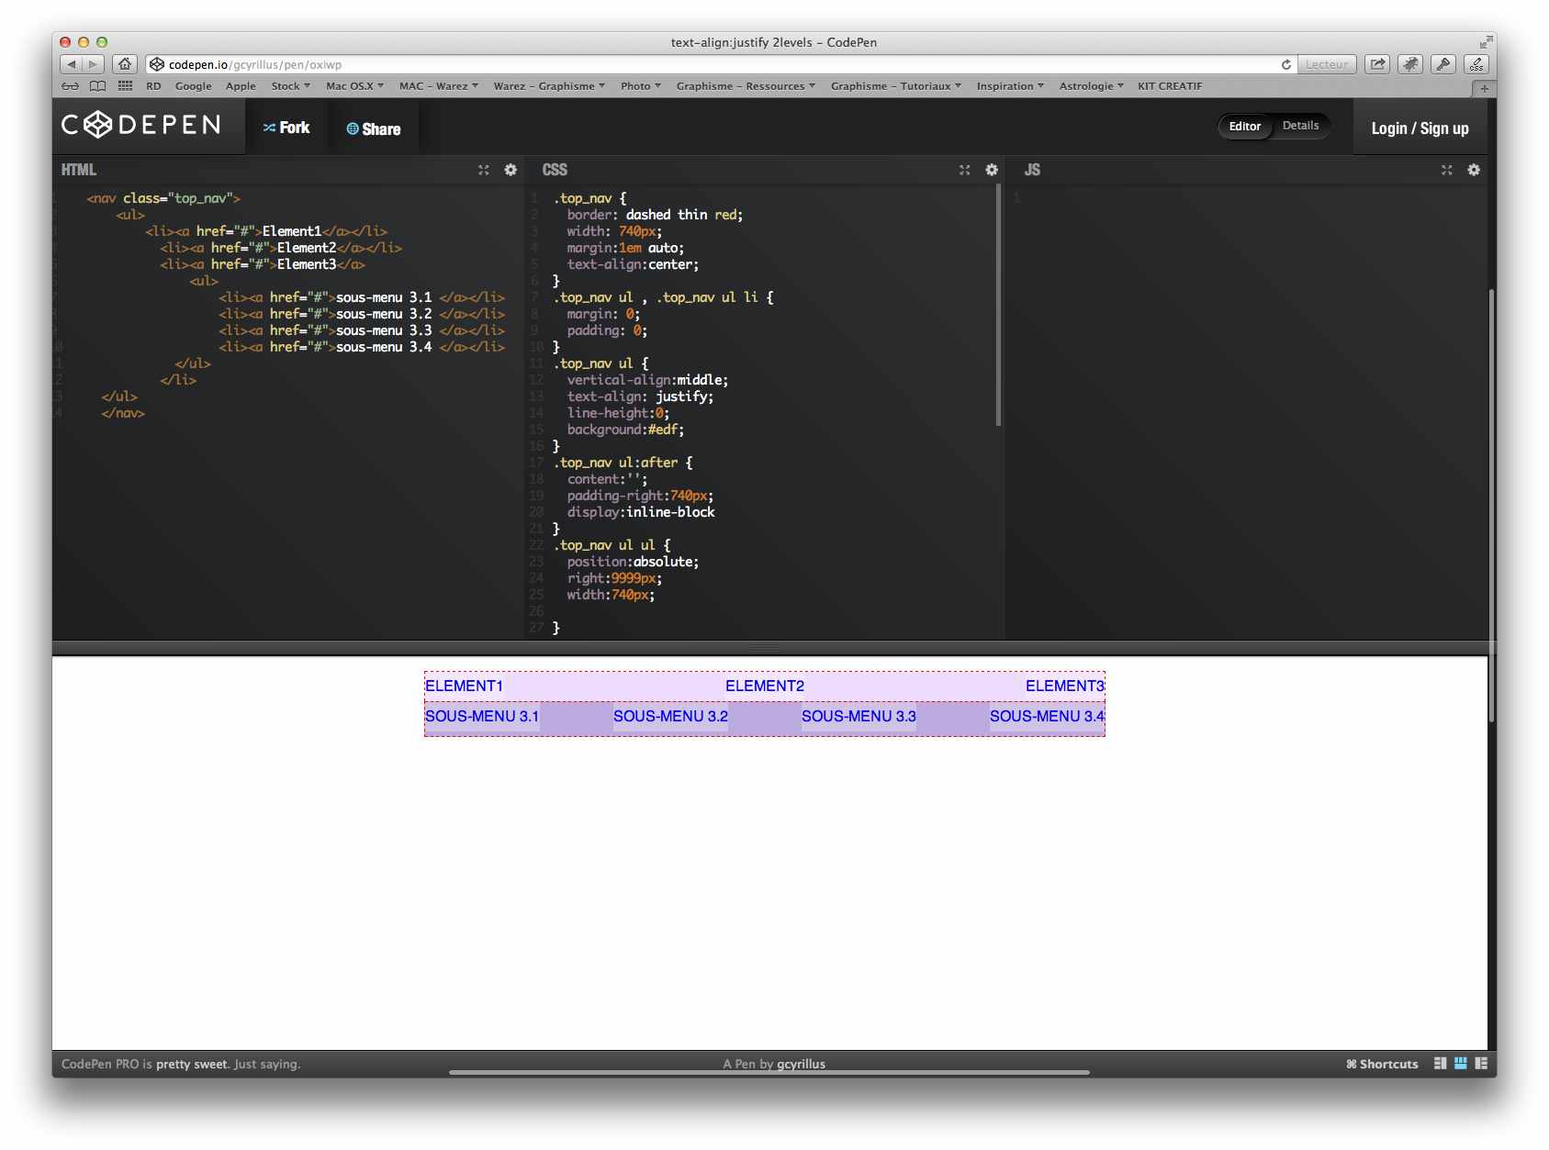Open CSS panel settings gear

992,170
